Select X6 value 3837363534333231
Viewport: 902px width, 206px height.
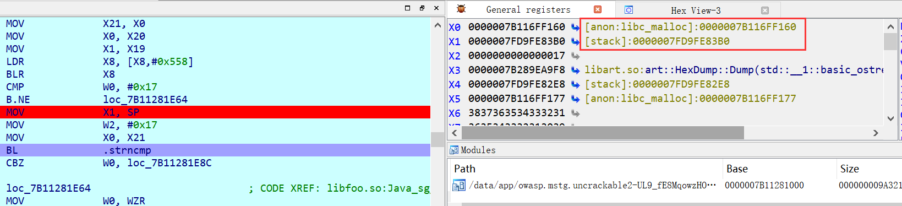(x=516, y=113)
